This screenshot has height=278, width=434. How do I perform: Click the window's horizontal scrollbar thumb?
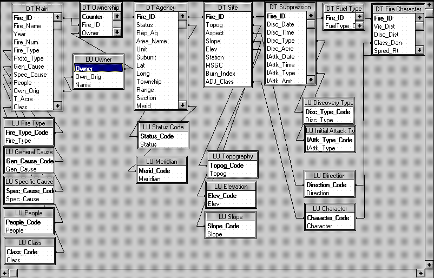[14, 273]
